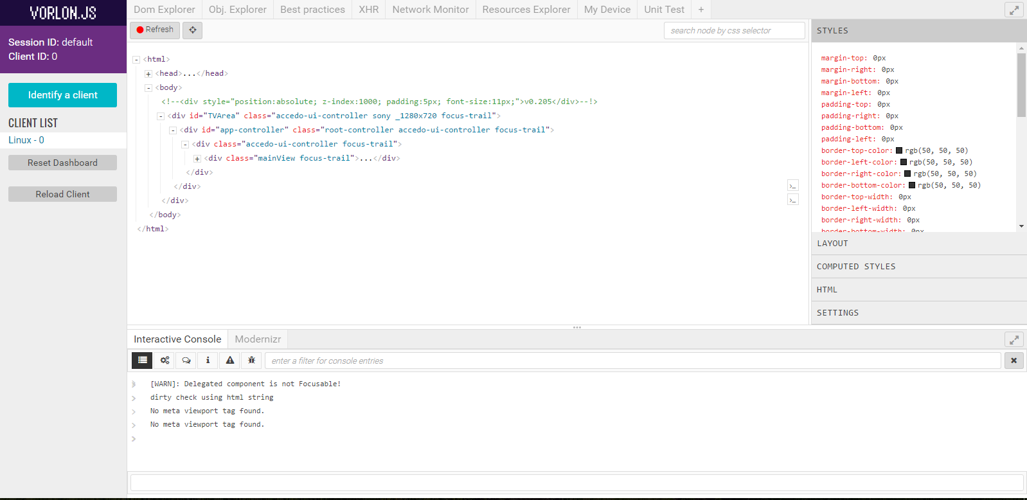Expand the HTML section
The height and width of the screenshot is (500, 1027).
tap(919, 290)
